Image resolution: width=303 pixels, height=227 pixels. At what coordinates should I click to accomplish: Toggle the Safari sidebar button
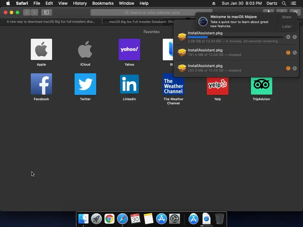(x=46, y=12)
